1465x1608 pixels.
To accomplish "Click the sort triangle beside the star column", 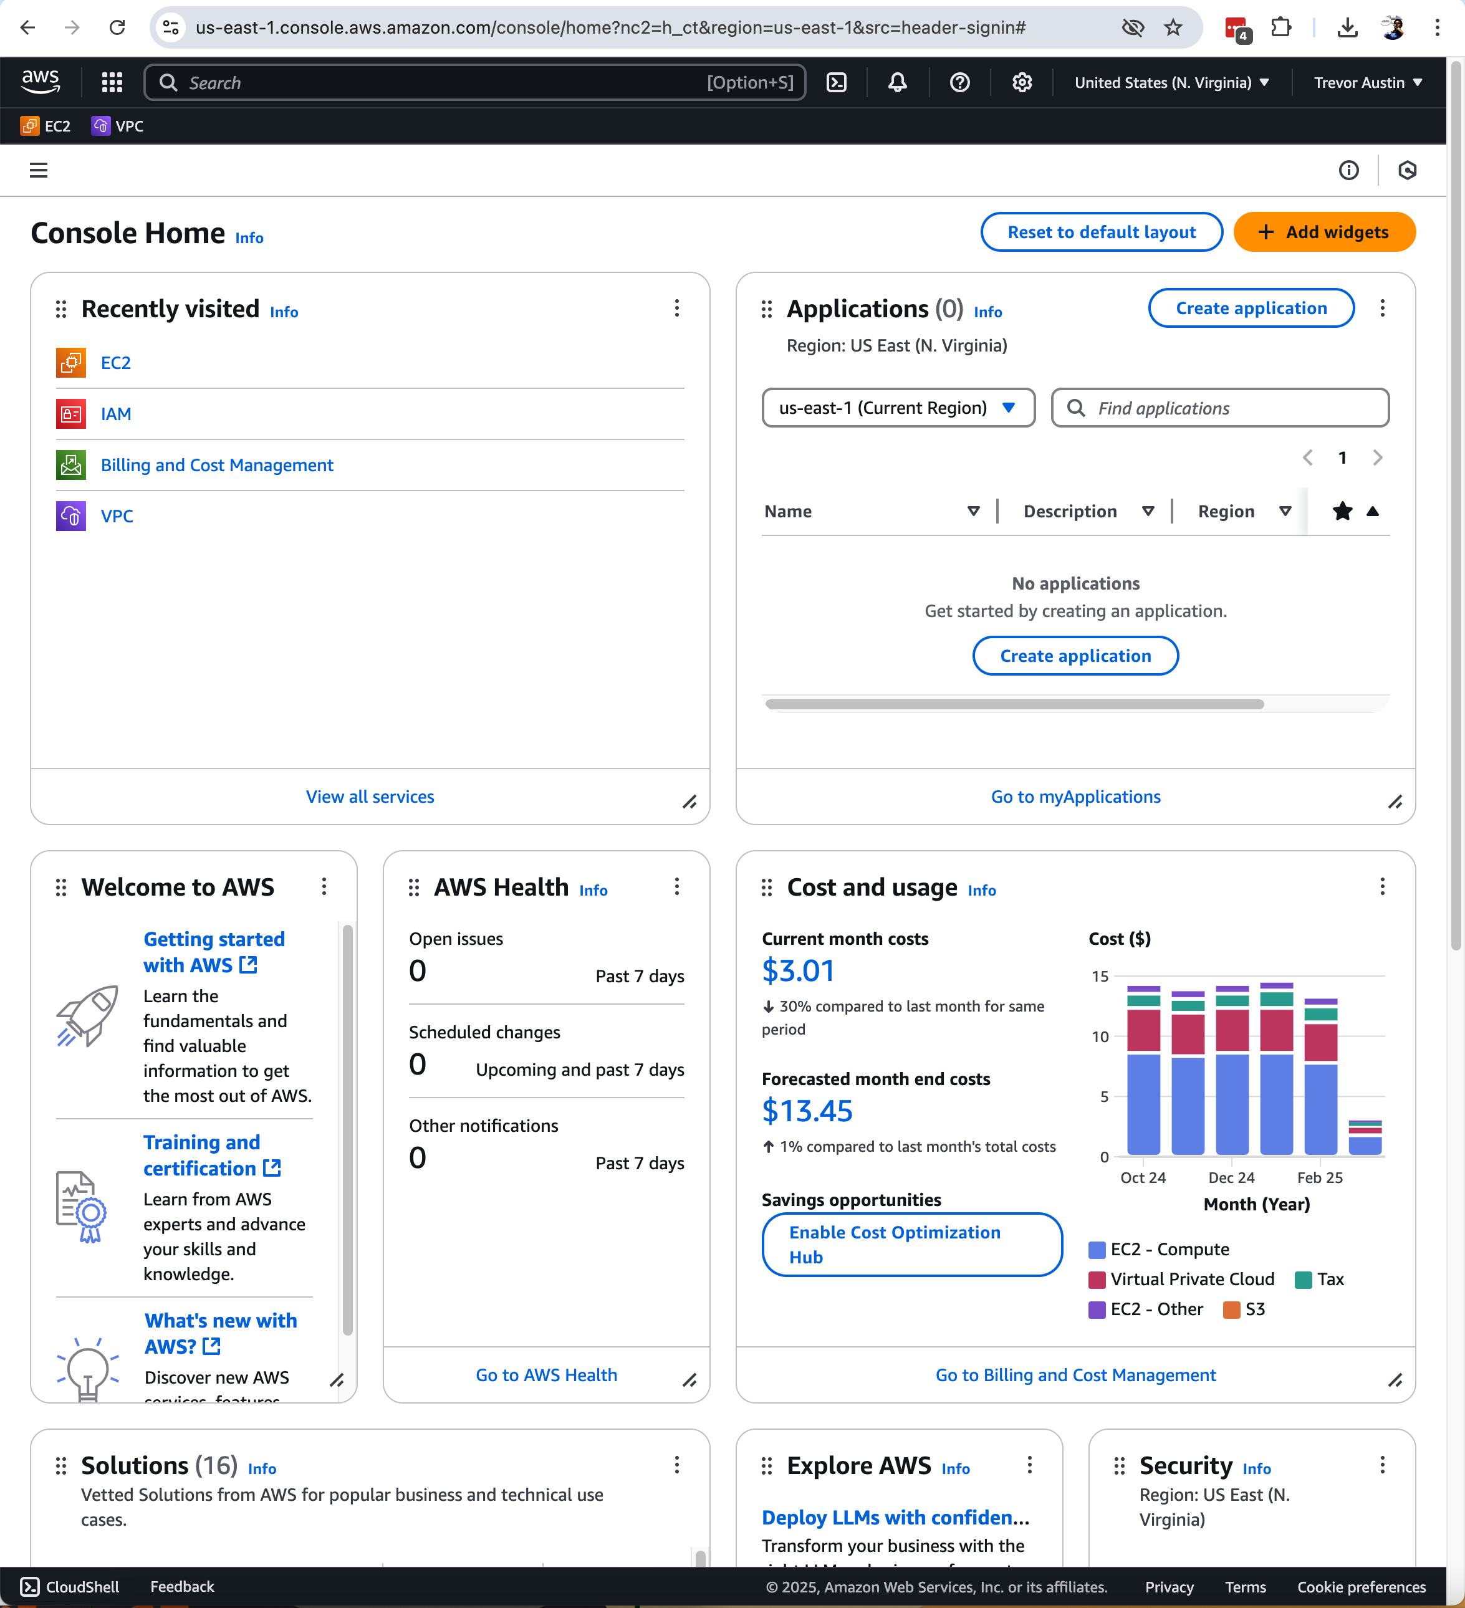I will 1373,511.
